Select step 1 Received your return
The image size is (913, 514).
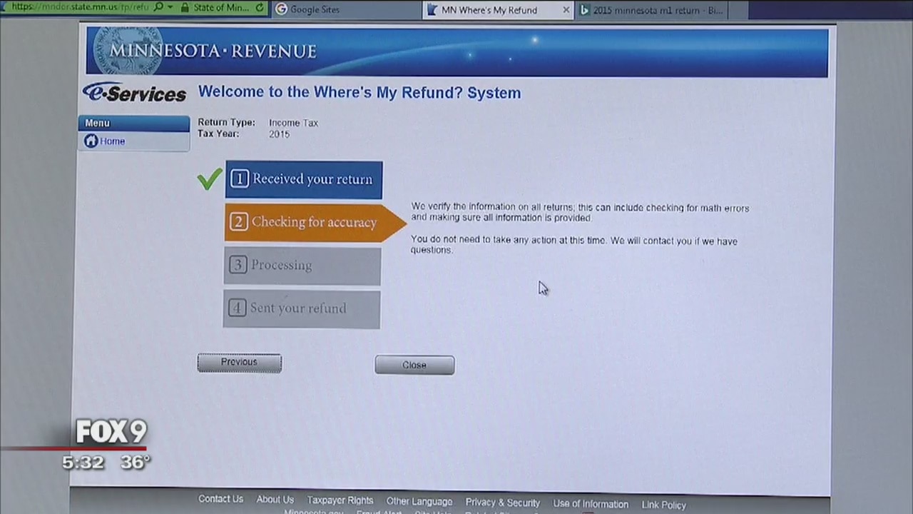point(304,179)
